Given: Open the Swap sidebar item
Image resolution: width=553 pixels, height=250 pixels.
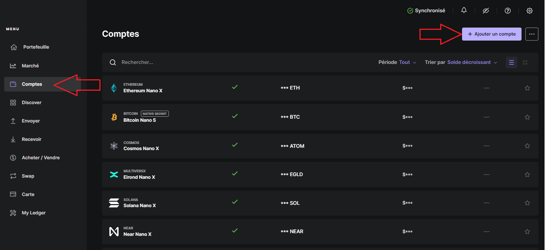Looking at the screenshot, I should pyautogui.click(x=28, y=176).
